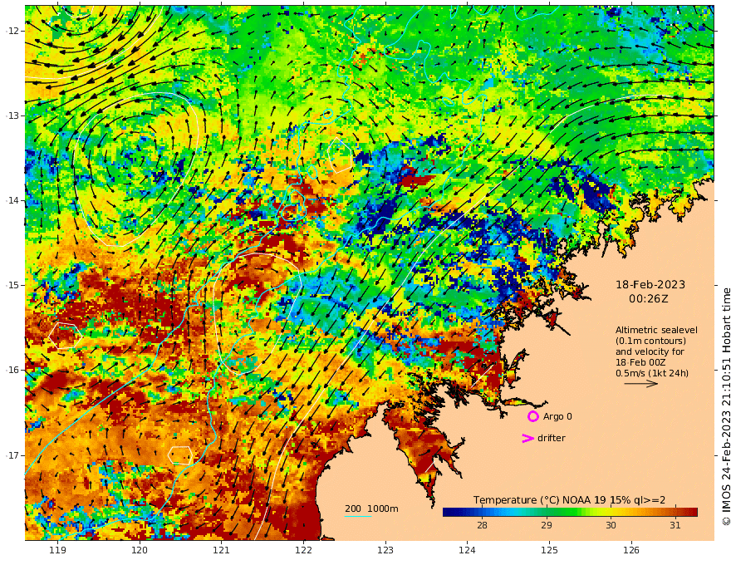Click the white hexagon contour near 120.5E 17S
The width and height of the screenshot is (731, 565).
click(180, 455)
